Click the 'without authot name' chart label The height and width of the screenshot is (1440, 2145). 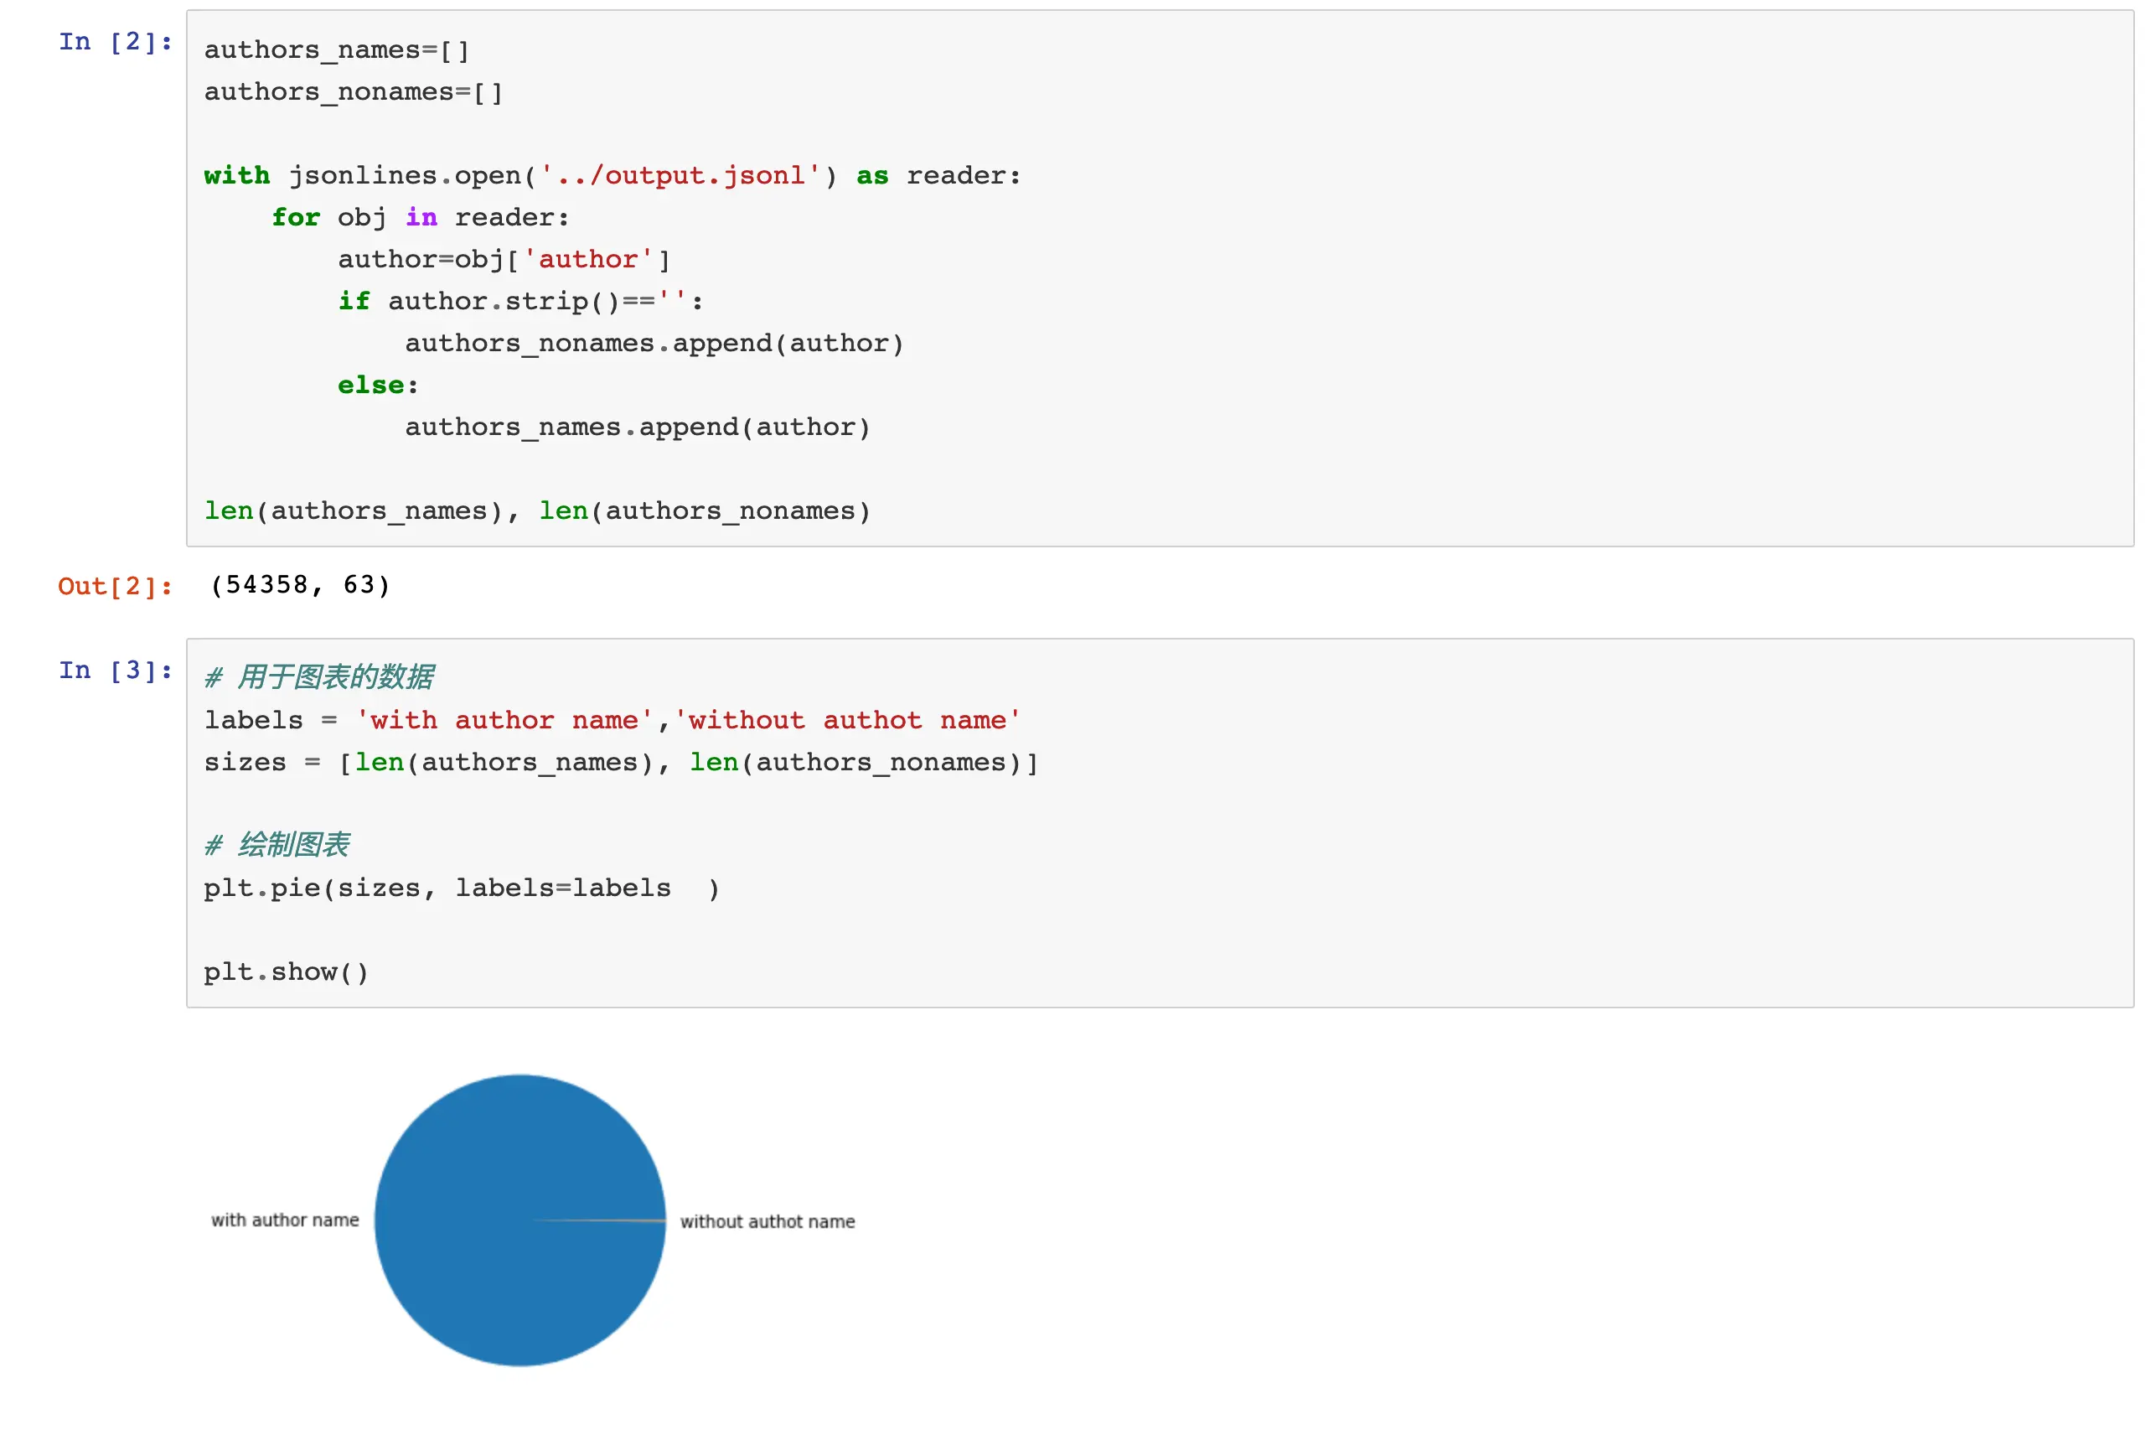click(x=768, y=1221)
